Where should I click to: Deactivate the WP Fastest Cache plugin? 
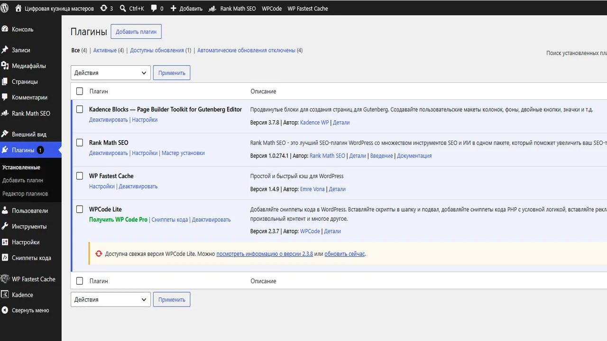pos(138,186)
